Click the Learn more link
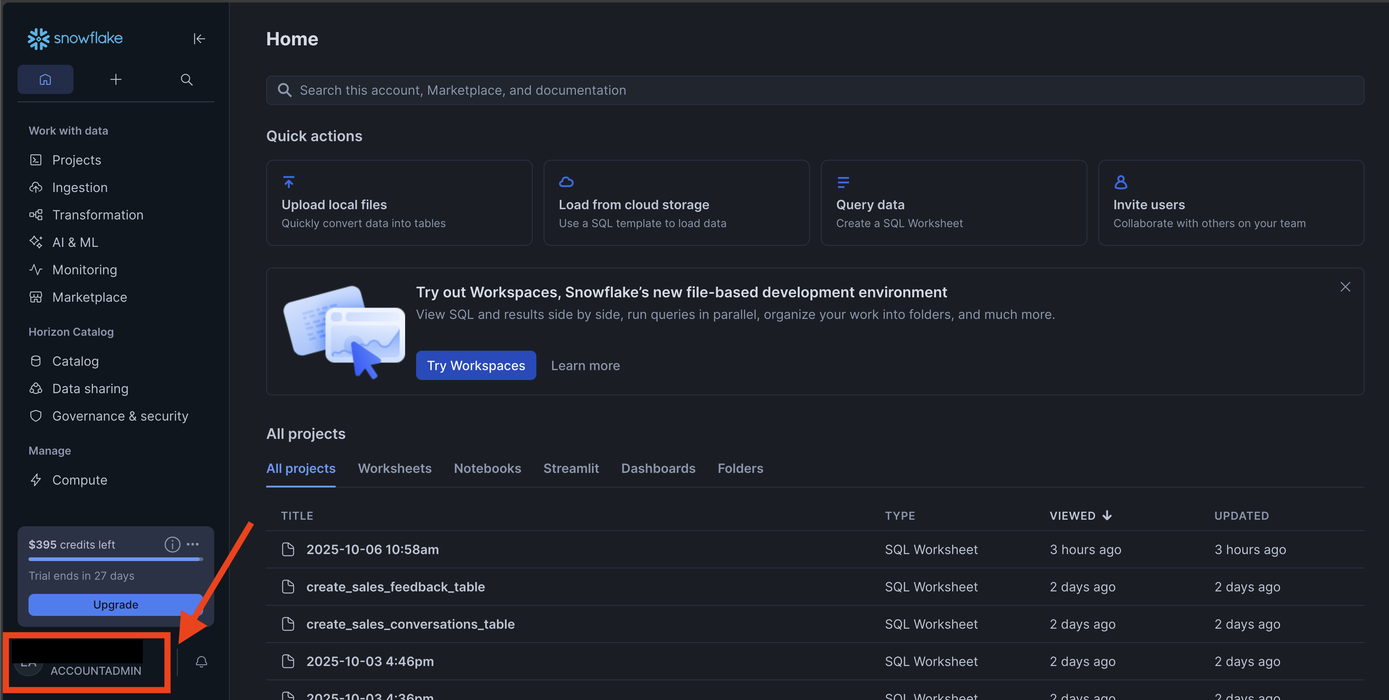This screenshot has height=700, width=1389. (x=585, y=365)
